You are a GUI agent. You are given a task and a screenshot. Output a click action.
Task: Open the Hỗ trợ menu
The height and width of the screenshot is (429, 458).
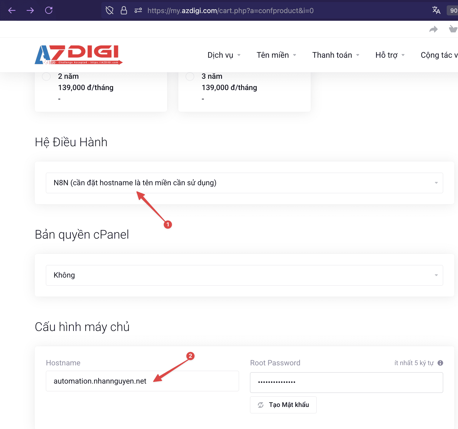(x=390, y=55)
